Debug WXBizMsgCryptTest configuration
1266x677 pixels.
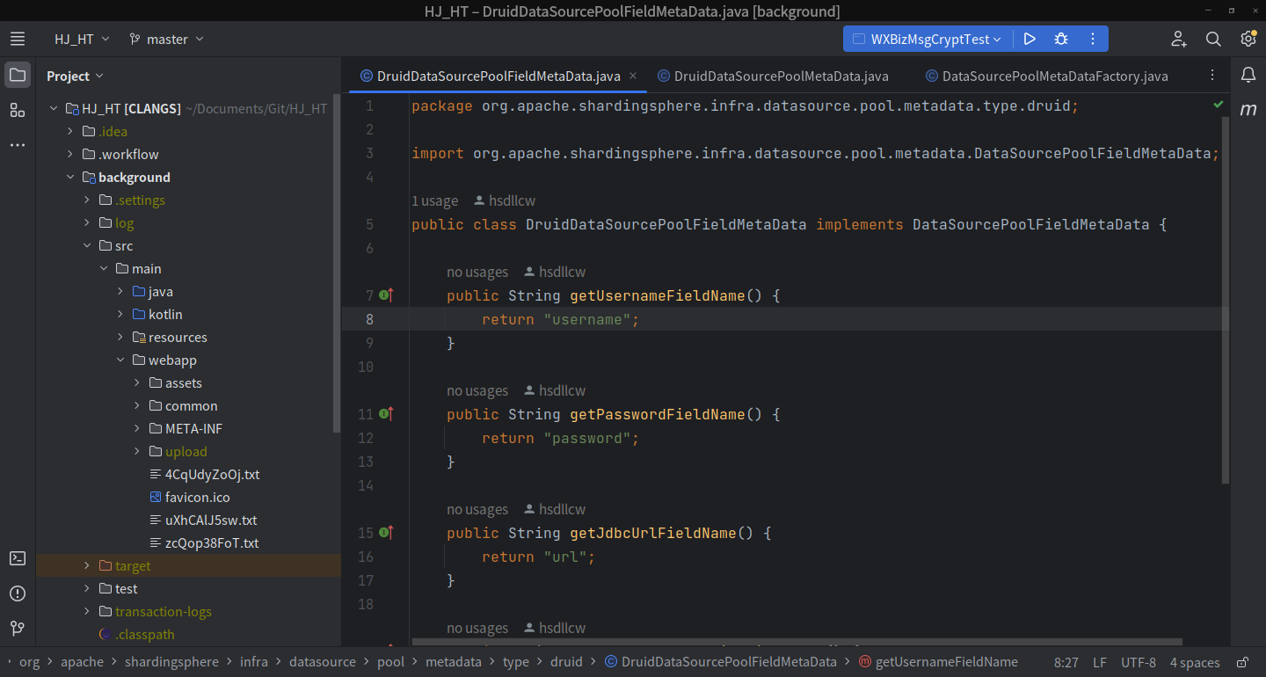(1061, 39)
